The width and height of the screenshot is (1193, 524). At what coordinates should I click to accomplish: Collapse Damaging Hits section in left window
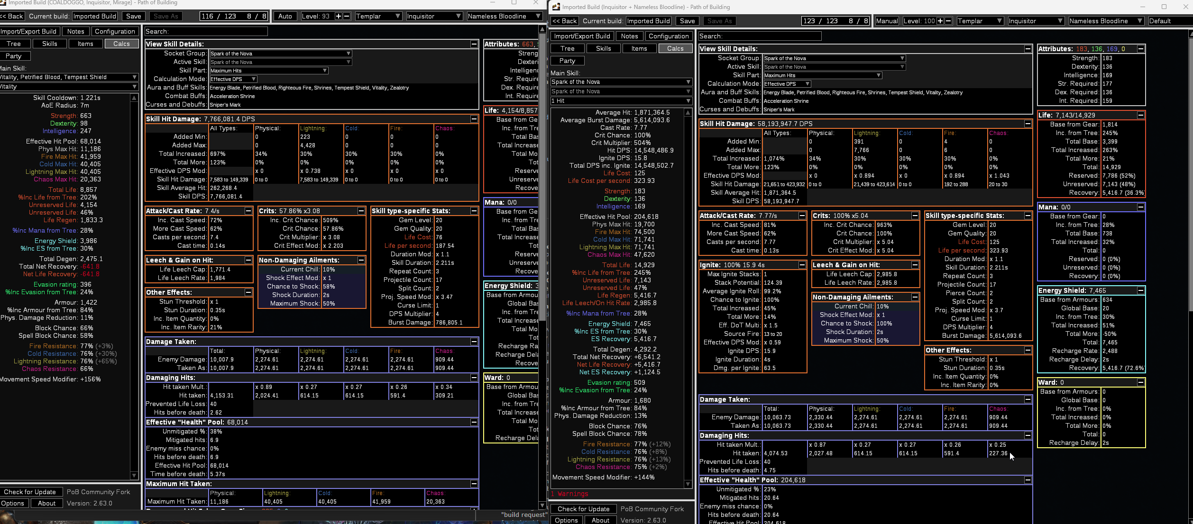[x=474, y=378]
